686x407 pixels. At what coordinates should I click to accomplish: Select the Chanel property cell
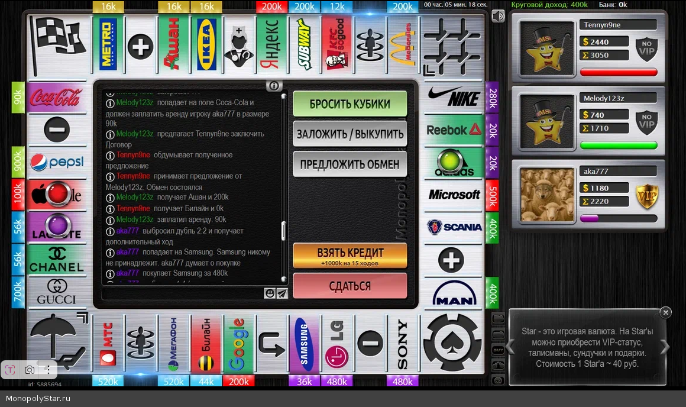[x=57, y=259]
